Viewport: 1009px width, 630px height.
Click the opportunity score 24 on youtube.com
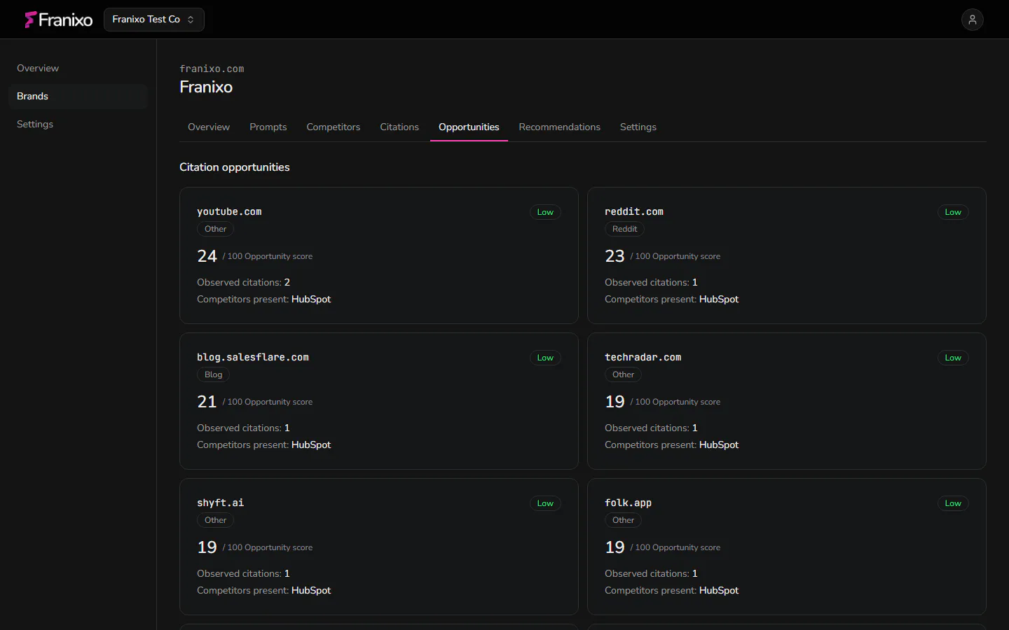[207, 256]
